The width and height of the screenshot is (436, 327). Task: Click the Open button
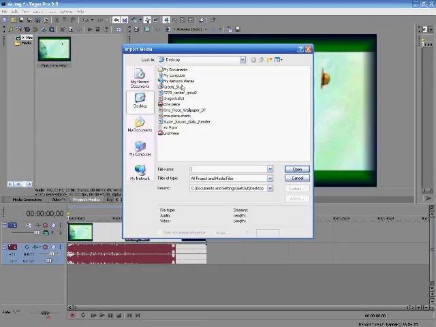coord(297,169)
